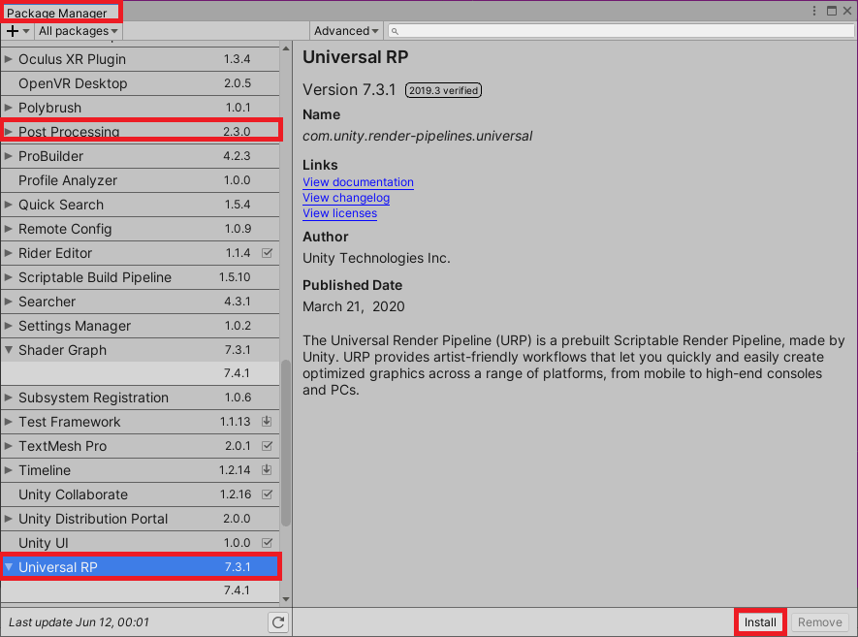Click TextMesh Pro installed checkmark
858x637 pixels.
[x=268, y=446]
